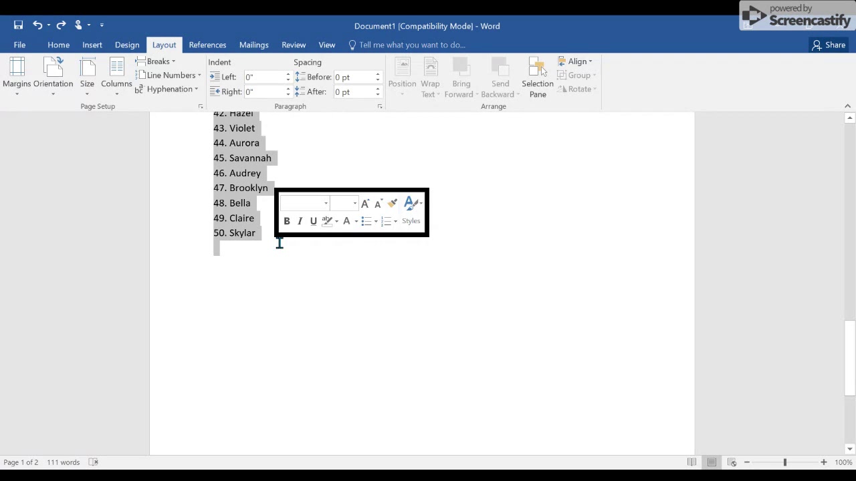Click the 111 words count in status bar

(63, 462)
